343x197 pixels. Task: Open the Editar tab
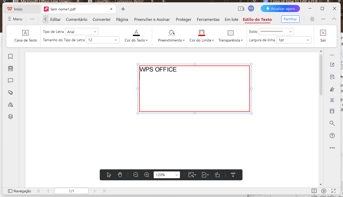point(55,19)
